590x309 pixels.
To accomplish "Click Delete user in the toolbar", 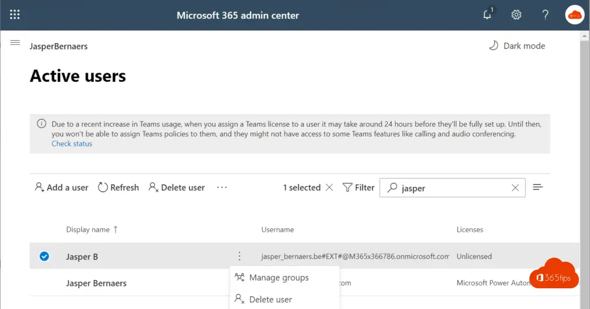I will [x=176, y=187].
